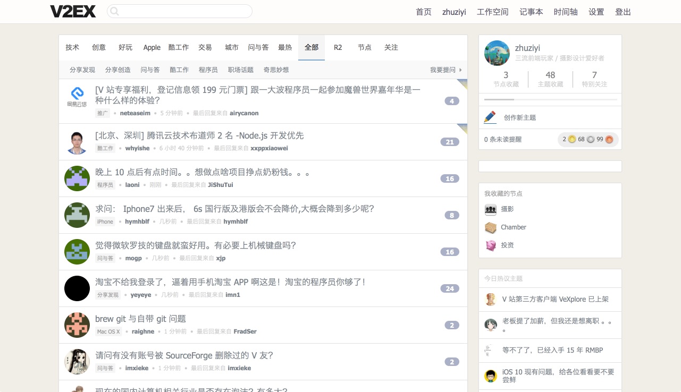
Task: Click the pencil icon for new topic
Action: pos(490,117)
